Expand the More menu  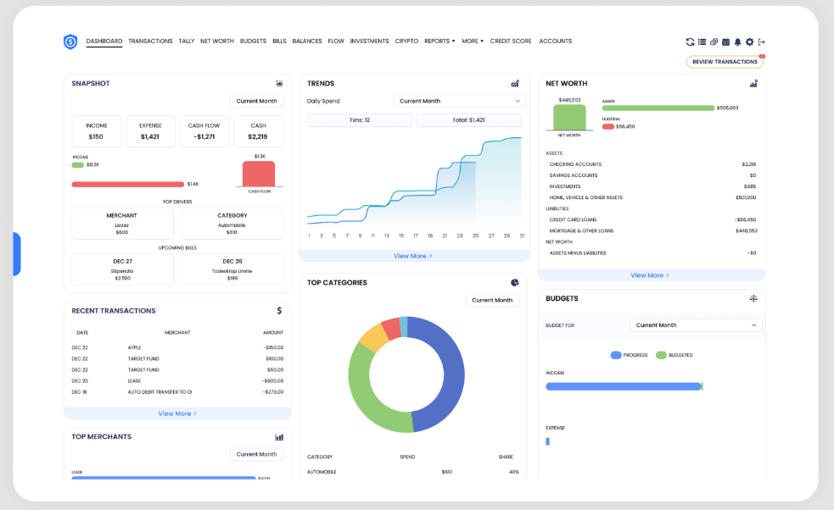(473, 41)
